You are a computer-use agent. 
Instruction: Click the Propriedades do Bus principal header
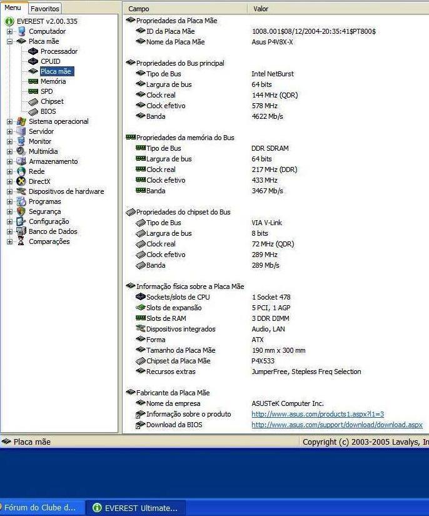(180, 63)
